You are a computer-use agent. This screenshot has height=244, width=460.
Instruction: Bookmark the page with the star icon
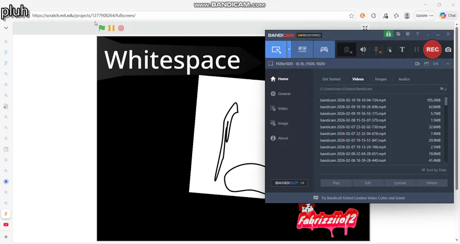[x=352, y=15]
